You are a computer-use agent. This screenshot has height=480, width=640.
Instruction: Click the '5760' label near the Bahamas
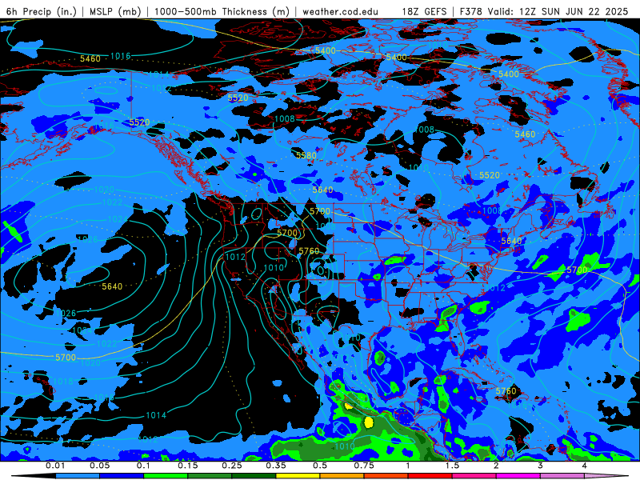506,391
